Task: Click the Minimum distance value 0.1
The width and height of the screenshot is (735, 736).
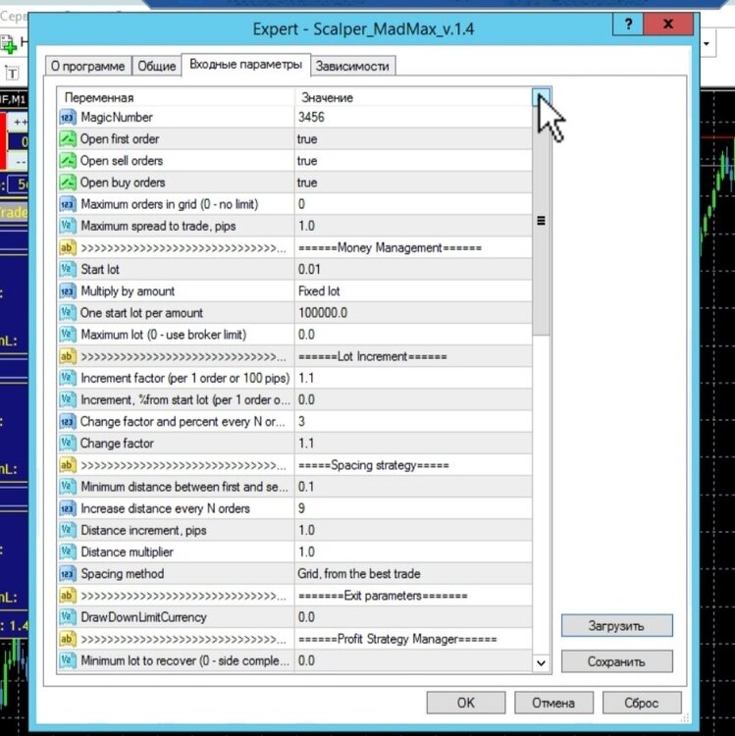Action: [x=306, y=487]
